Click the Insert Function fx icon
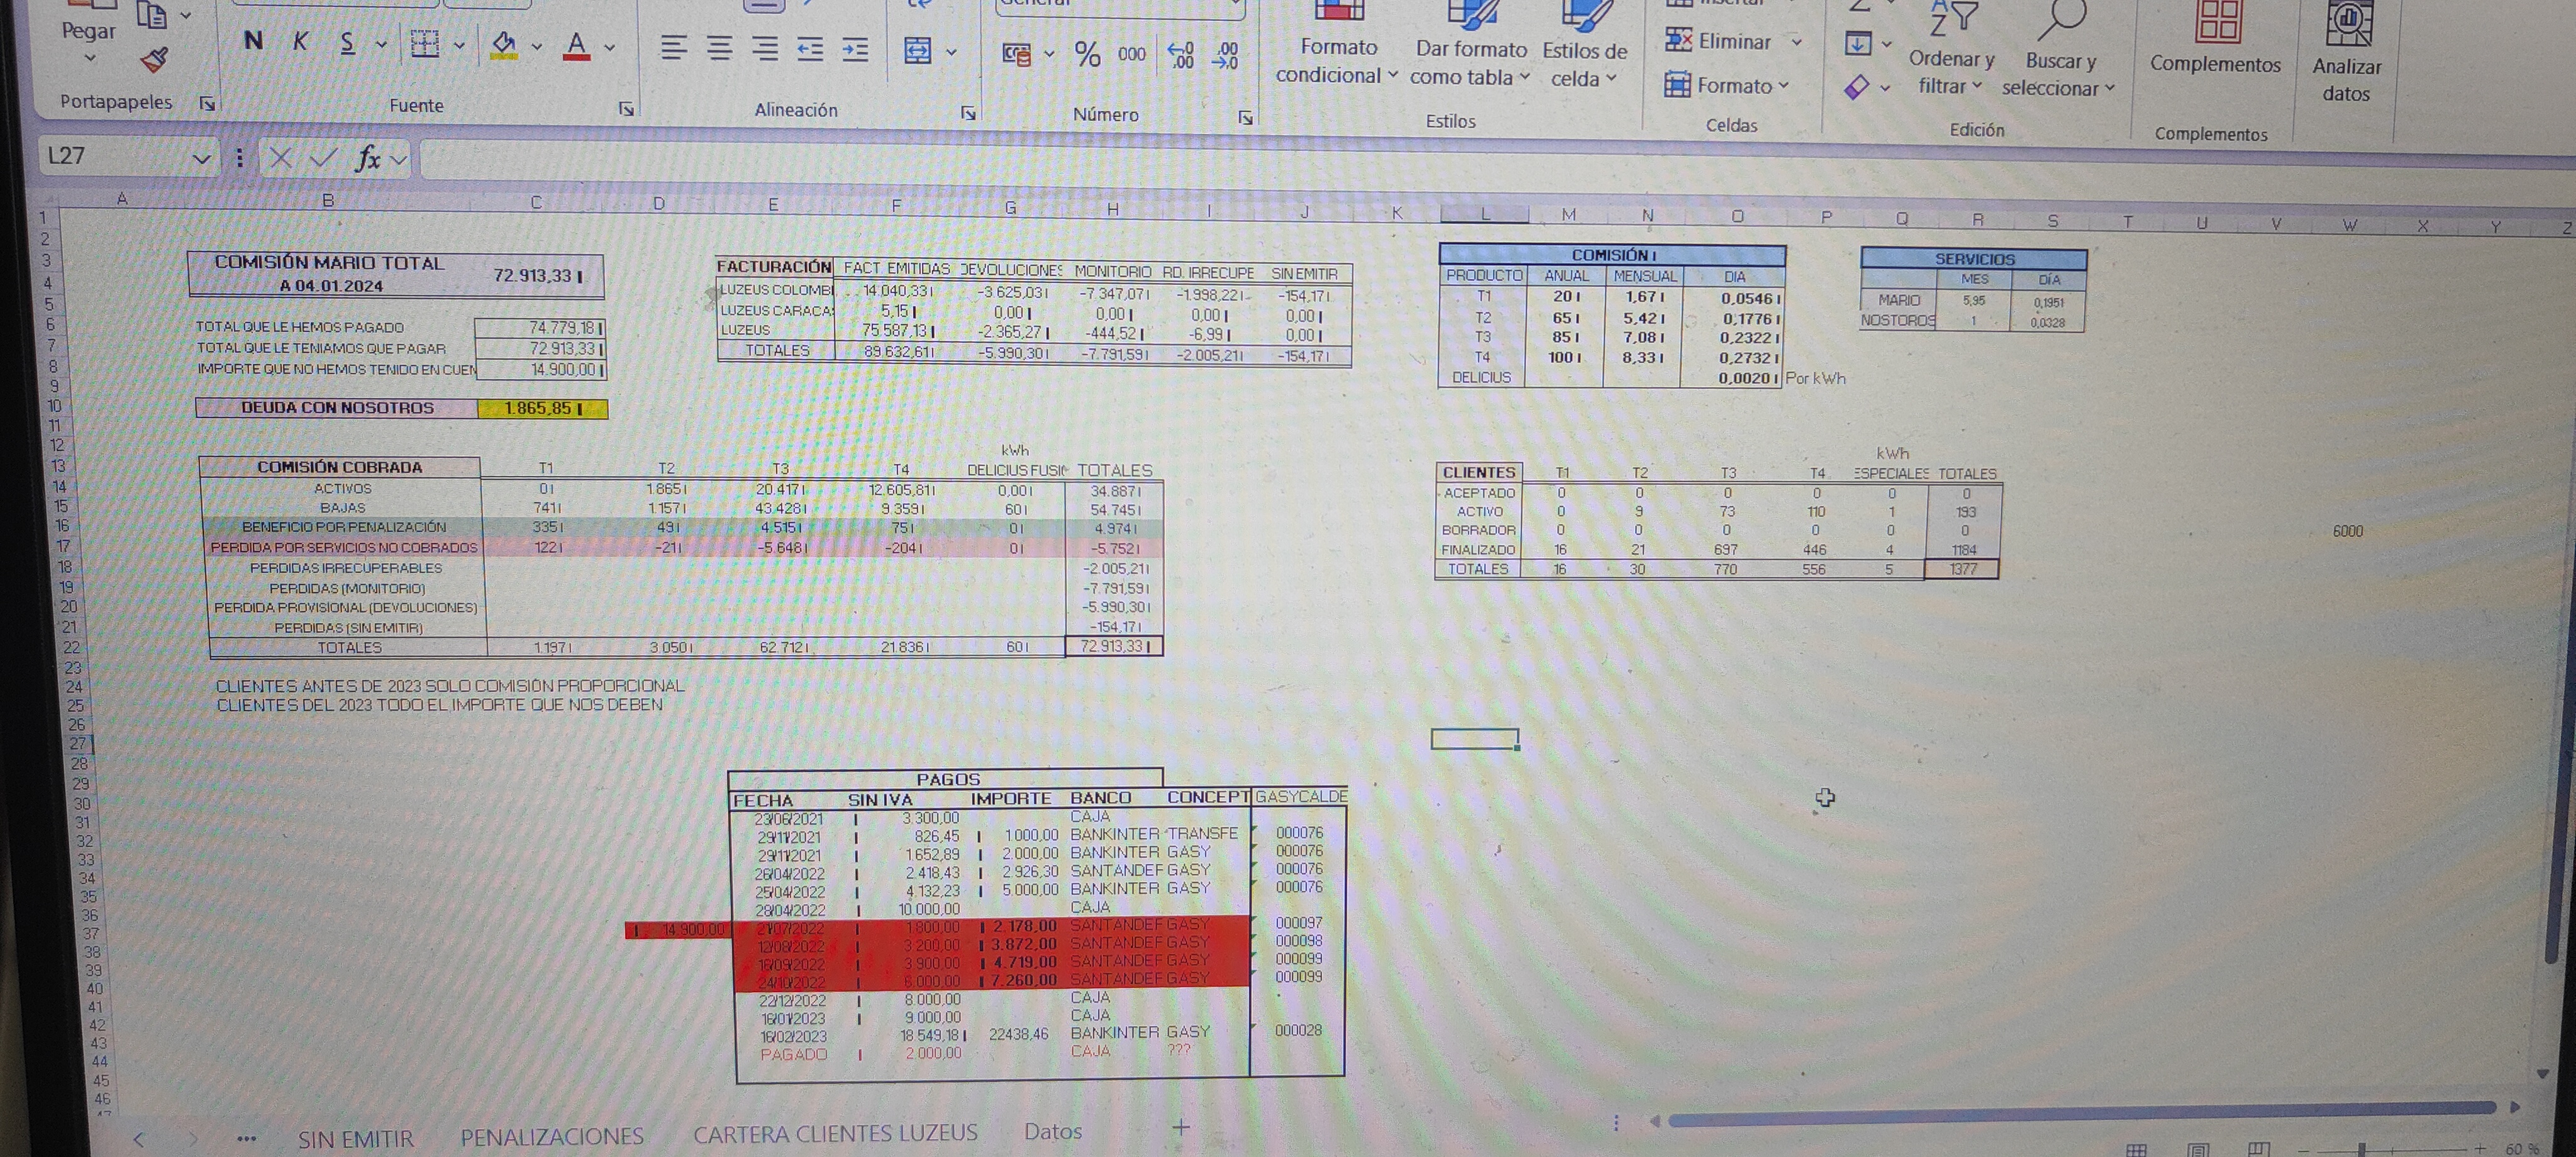This screenshot has height=1157, width=2576. (368, 158)
